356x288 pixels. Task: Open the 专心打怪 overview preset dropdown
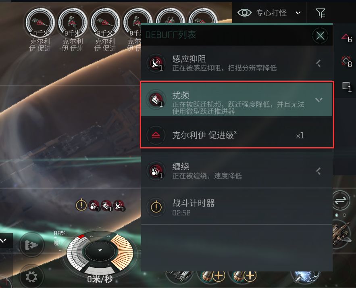pyautogui.click(x=298, y=13)
